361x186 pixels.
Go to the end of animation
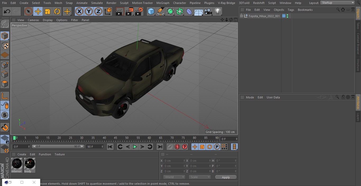point(160,147)
